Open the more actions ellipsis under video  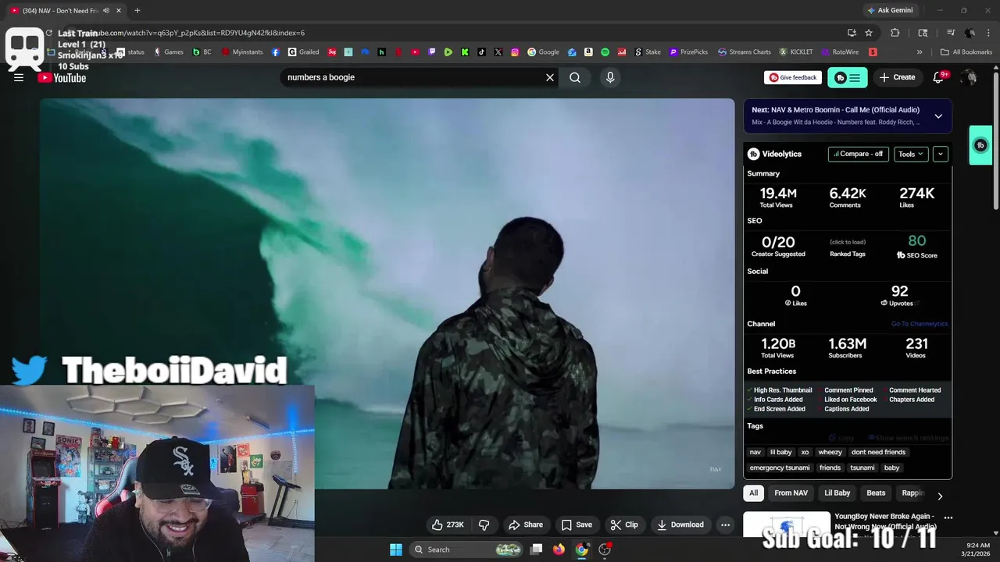coord(725,525)
